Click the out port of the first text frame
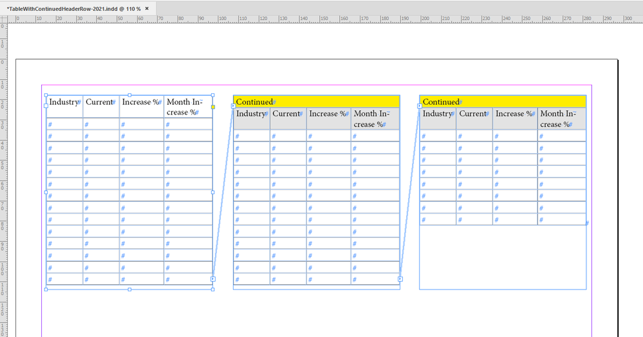The width and height of the screenshot is (643, 337). coord(213,278)
